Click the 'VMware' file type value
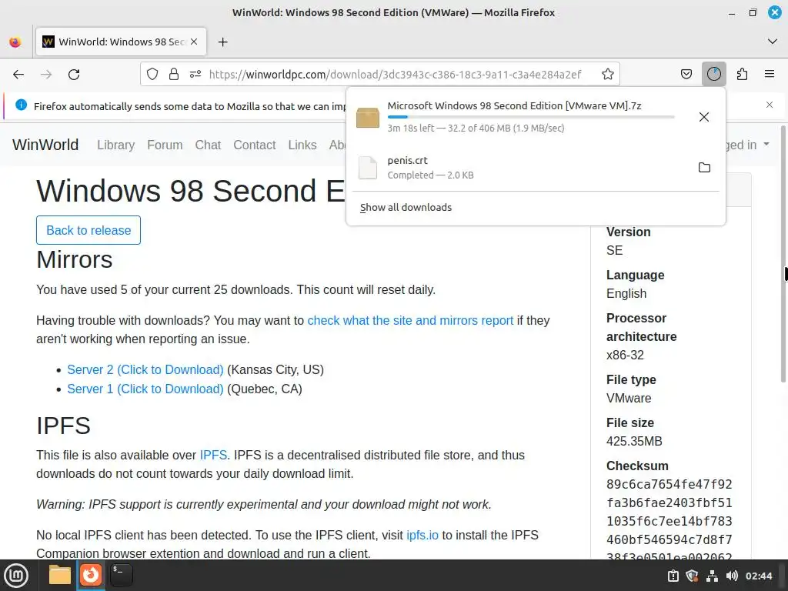This screenshot has width=788, height=591. click(629, 398)
